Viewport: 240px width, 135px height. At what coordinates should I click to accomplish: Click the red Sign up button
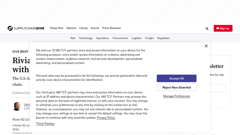[x=223, y=28]
